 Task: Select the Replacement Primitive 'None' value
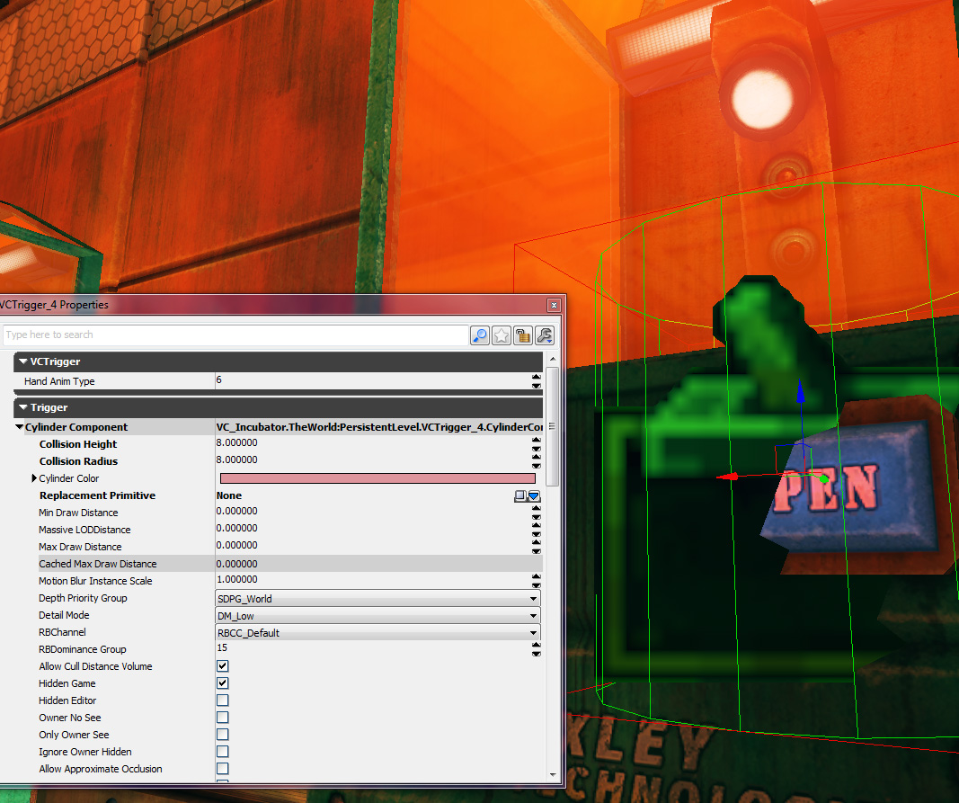tap(229, 495)
